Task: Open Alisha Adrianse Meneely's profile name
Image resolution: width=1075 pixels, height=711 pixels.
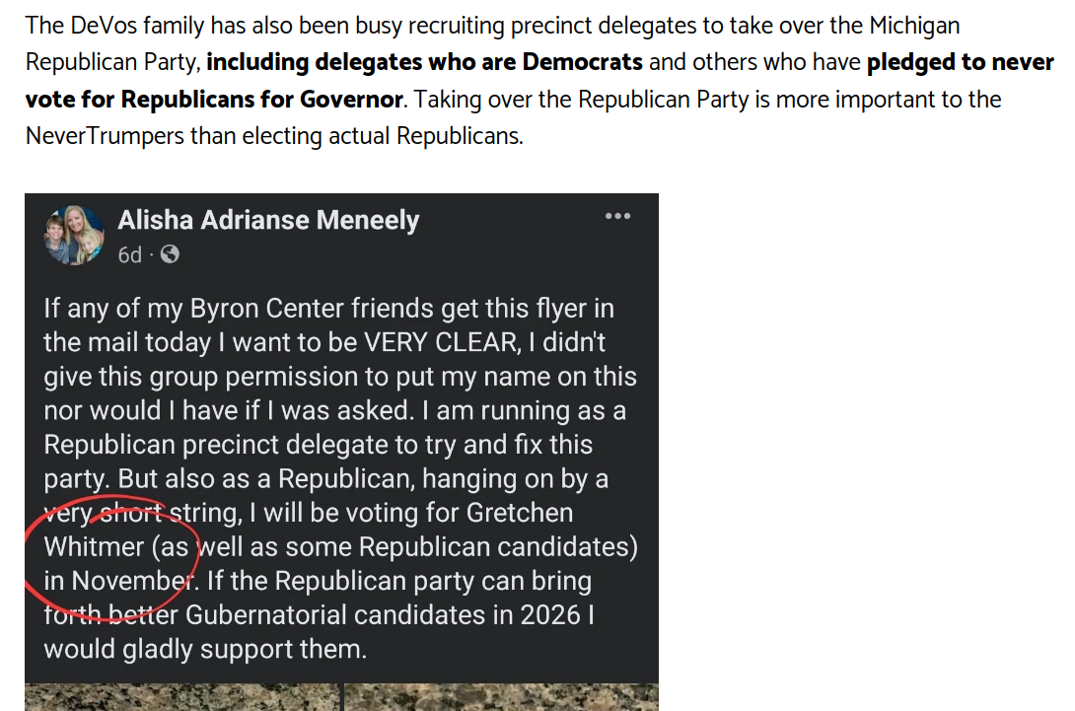Action: [x=268, y=220]
